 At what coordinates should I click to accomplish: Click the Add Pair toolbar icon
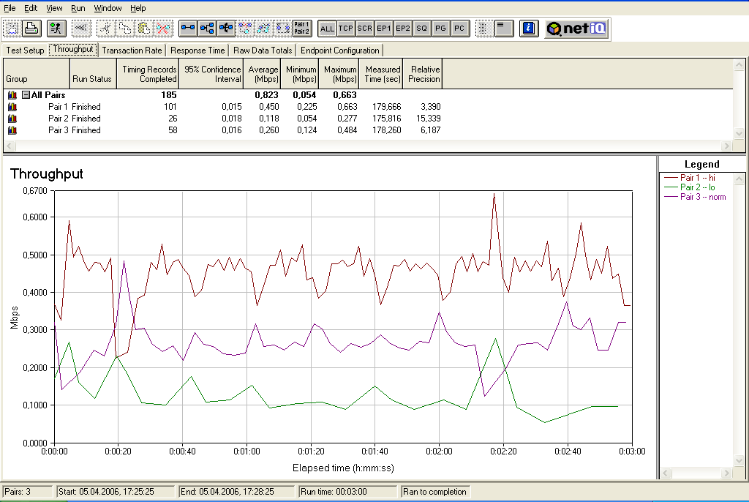coord(188,29)
